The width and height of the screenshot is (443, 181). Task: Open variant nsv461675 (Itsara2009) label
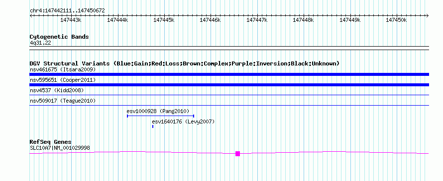coord(63,69)
